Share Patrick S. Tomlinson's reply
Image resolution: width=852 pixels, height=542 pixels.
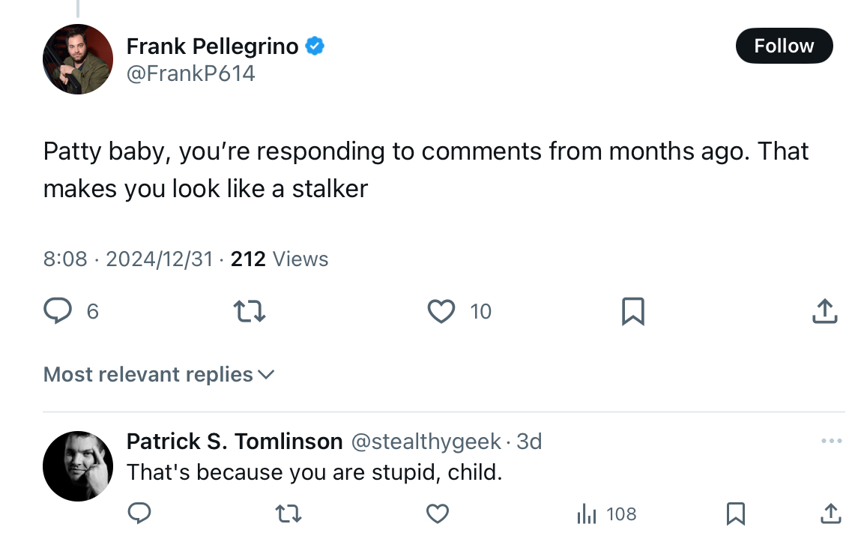pyautogui.click(x=831, y=514)
